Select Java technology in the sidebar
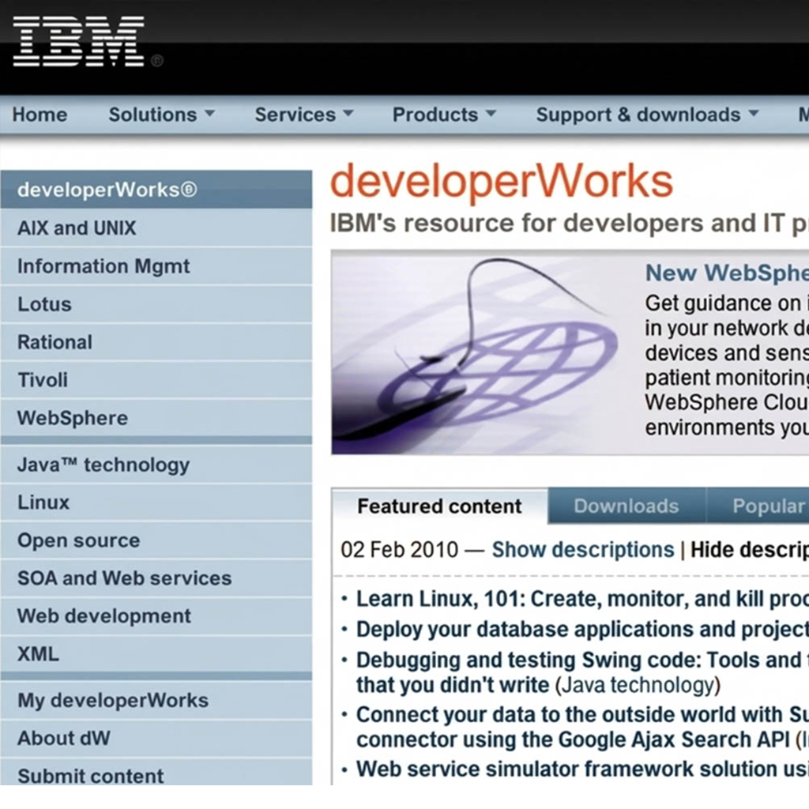Image resolution: width=809 pixels, height=809 pixels. pos(103,465)
